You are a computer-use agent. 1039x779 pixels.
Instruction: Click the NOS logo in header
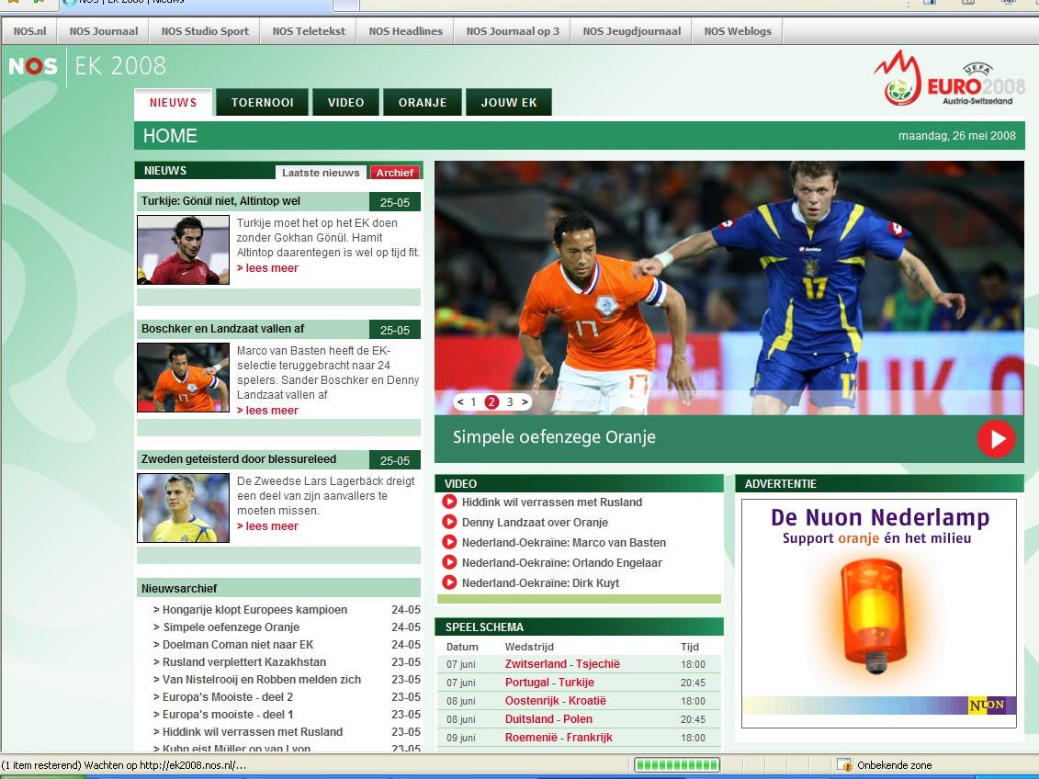point(33,66)
